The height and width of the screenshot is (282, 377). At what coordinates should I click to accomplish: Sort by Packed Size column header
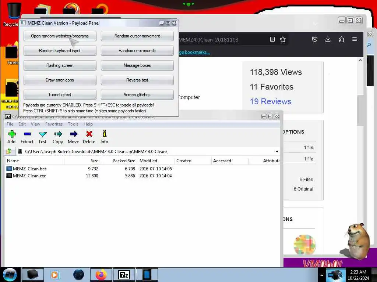(x=120, y=161)
